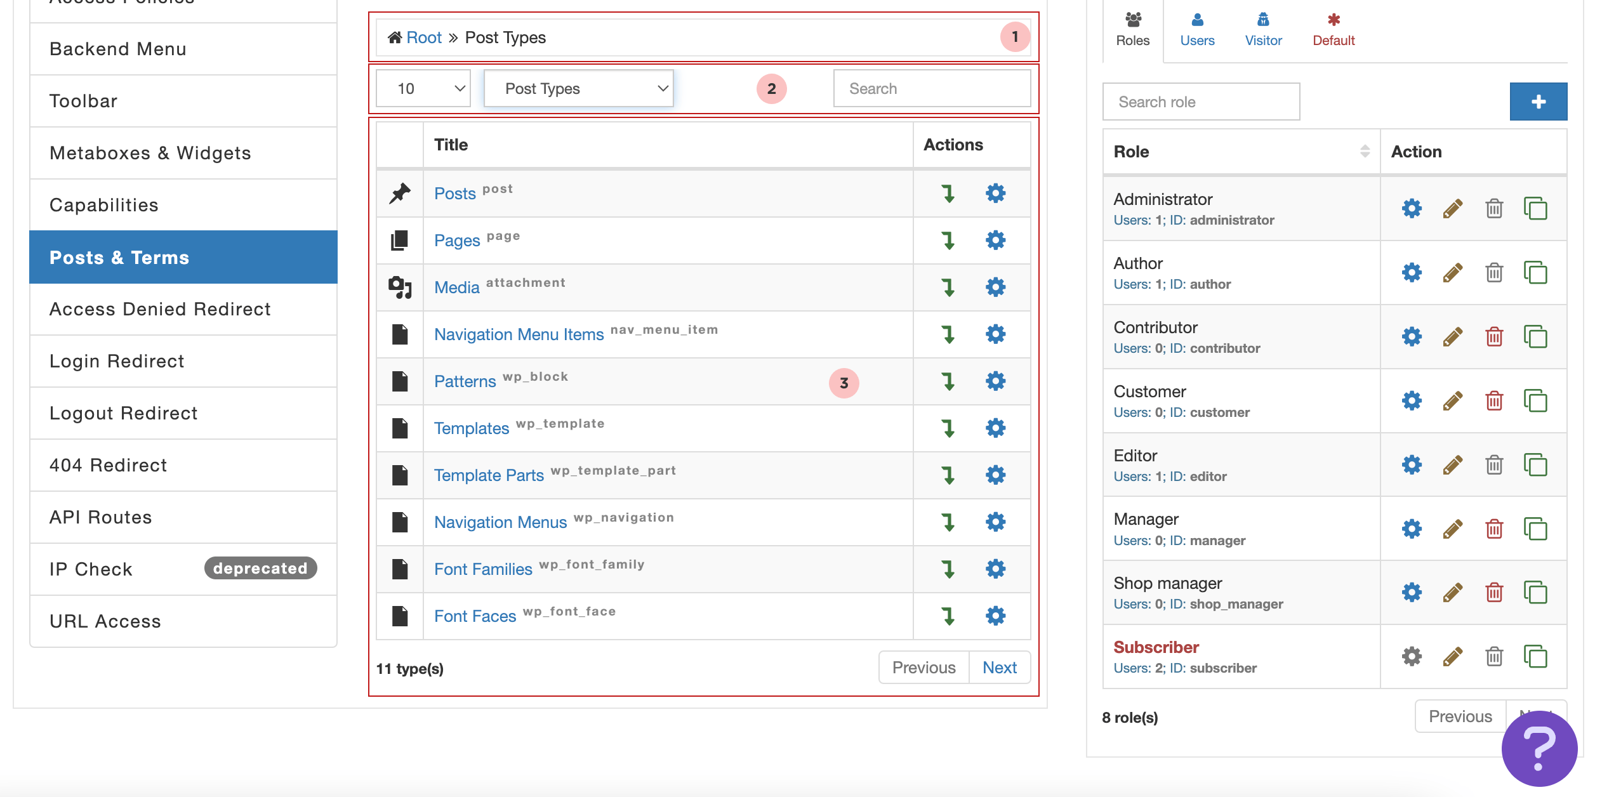1602x797 pixels.
Task: Clone the Customer role with copy icon
Action: (1535, 400)
